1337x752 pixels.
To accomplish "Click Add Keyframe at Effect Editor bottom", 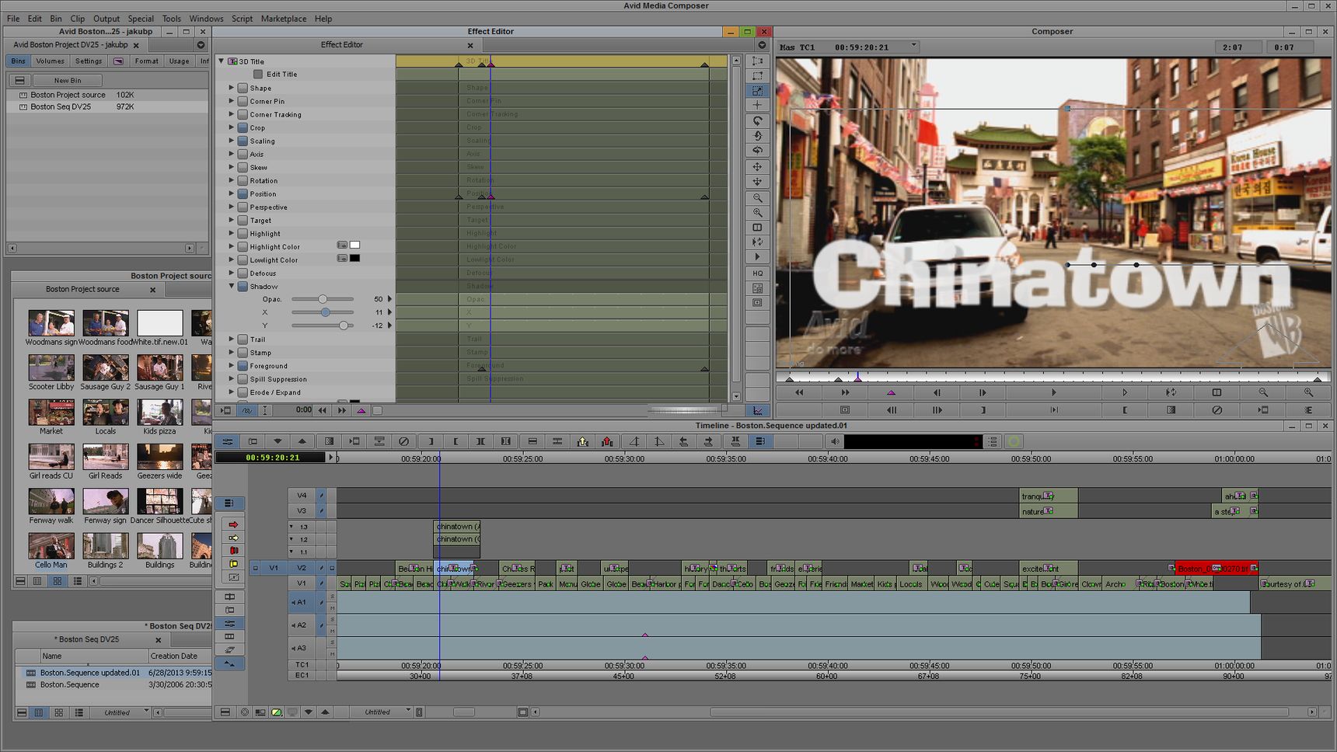I will (x=361, y=410).
